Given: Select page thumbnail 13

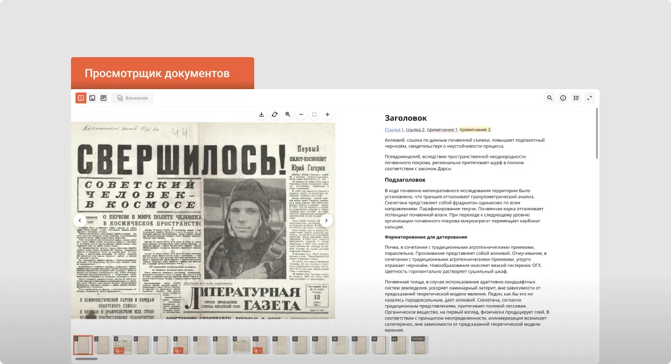Looking at the screenshot, I should point(321,345).
